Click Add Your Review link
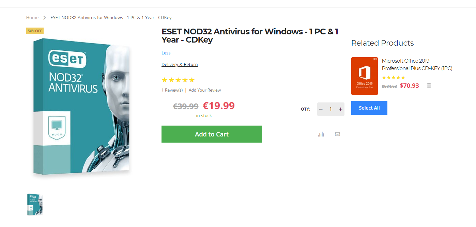This screenshot has height=227, width=476. [x=205, y=90]
